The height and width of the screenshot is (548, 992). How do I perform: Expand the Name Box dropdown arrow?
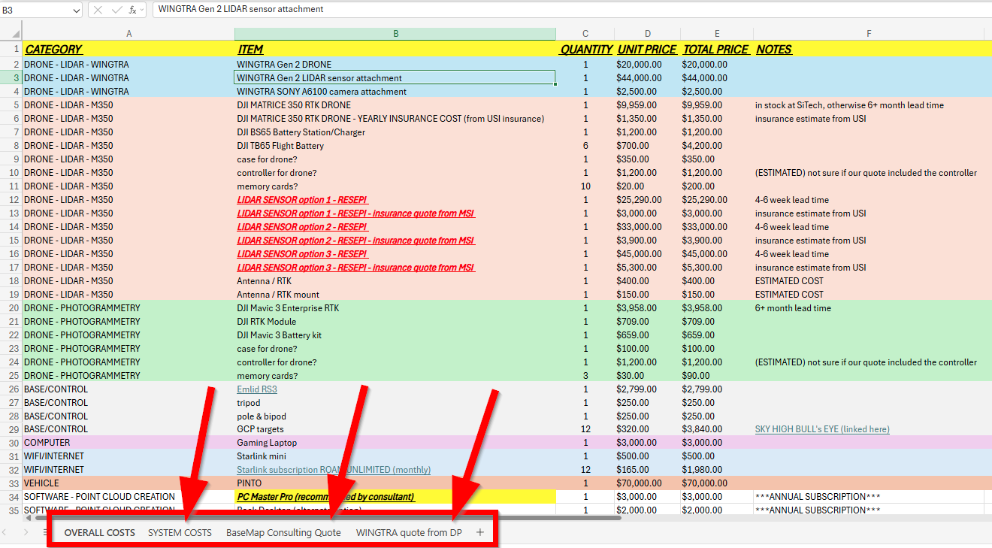pos(76,10)
